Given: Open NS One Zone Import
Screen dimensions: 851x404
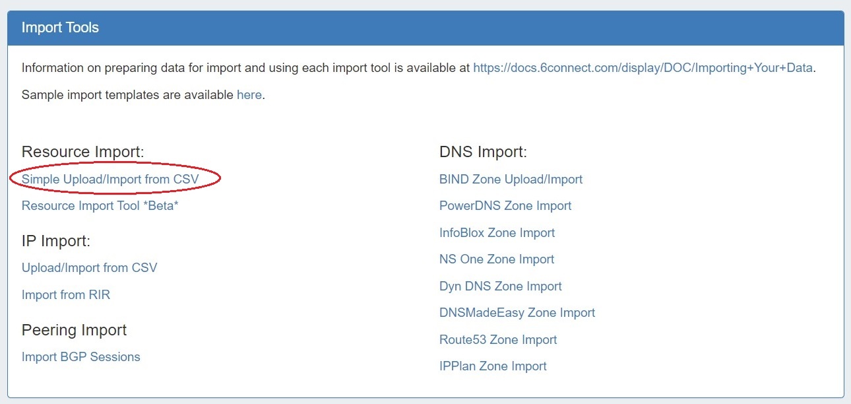Looking at the screenshot, I should pos(497,259).
